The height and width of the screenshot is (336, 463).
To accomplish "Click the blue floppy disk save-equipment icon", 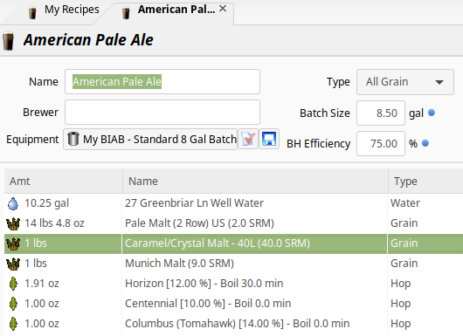I will [269, 139].
